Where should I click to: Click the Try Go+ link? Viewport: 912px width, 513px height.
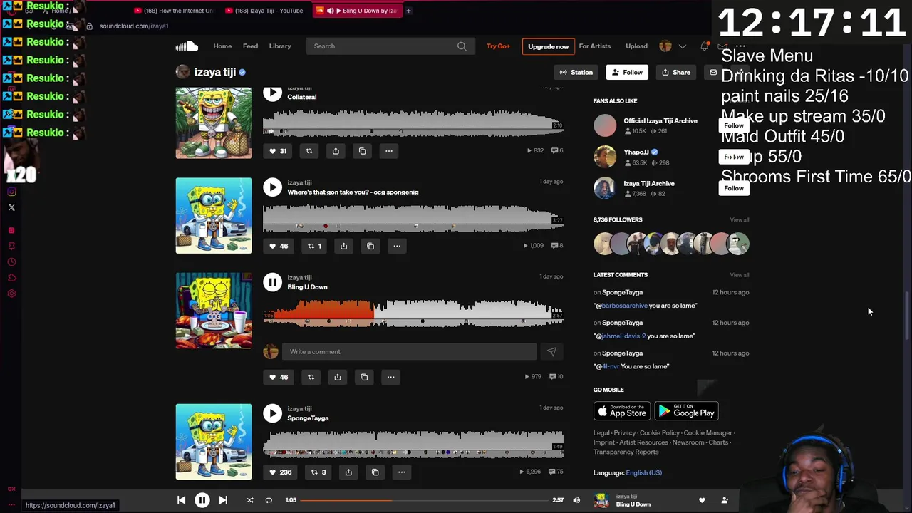click(498, 46)
